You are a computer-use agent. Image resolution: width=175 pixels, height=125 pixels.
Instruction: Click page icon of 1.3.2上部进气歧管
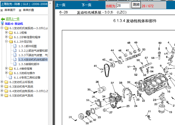pyautogui.click(x=15, y=50)
